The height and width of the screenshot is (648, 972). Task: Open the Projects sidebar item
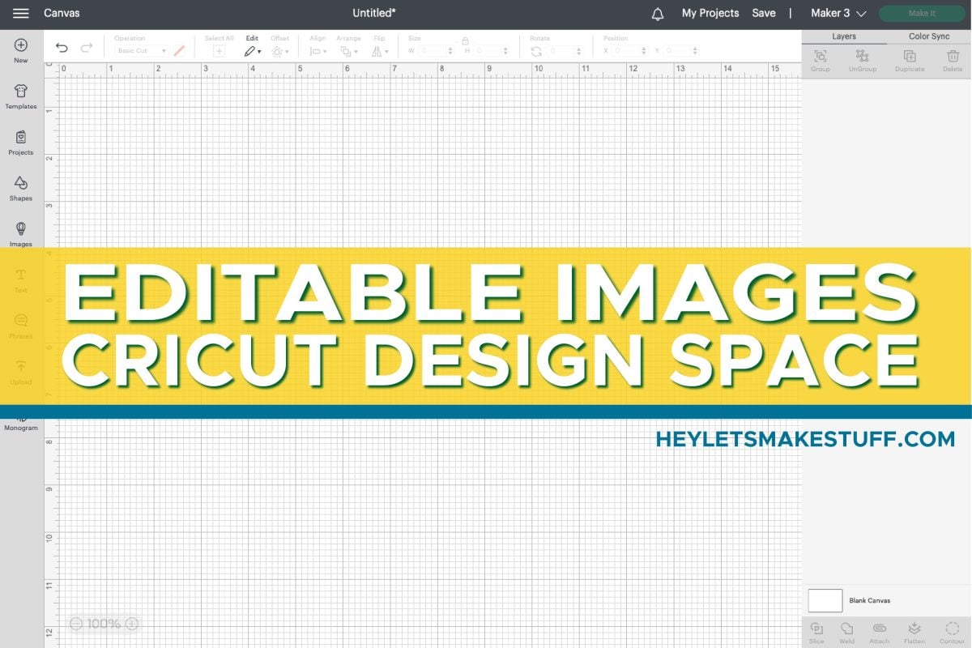pyautogui.click(x=21, y=143)
